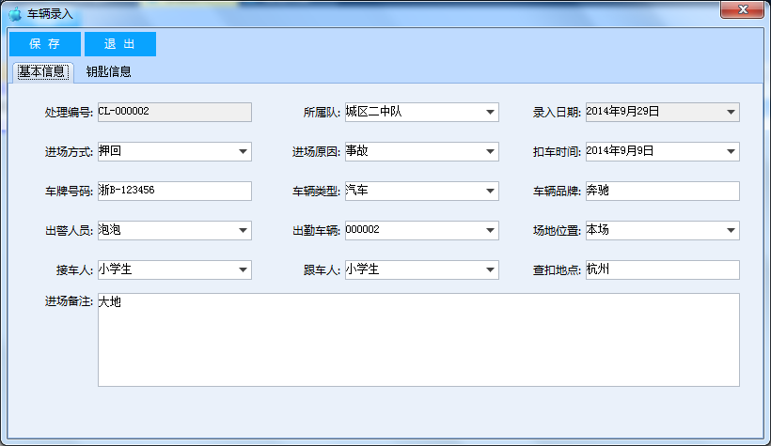Open the 进场原因 dropdown list

click(x=490, y=152)
